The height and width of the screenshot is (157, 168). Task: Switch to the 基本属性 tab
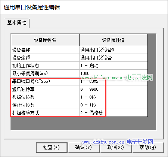(x=17, y=23)
